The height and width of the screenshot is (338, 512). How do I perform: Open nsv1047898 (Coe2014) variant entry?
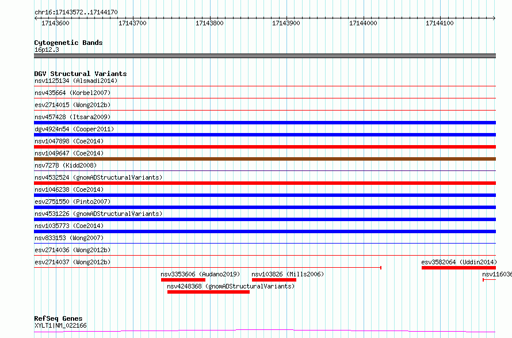pyautogui.click(x=69, y=141)
